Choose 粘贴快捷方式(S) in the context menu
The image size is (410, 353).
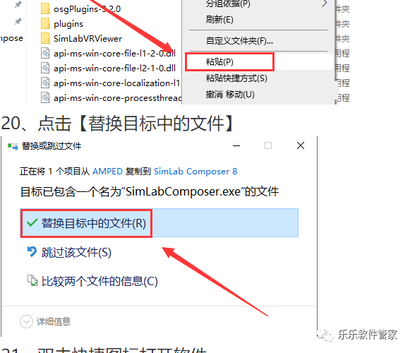click(236, 78)
